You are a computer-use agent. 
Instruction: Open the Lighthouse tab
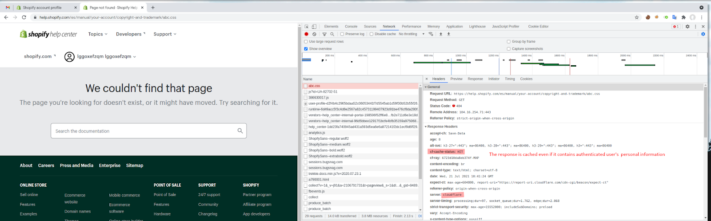coord(477,27)
